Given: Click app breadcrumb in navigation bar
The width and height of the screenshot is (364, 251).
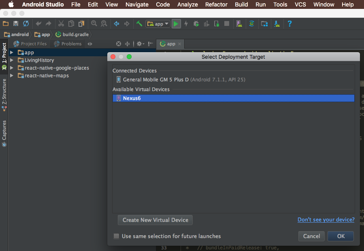Looking at the screenshot, I should click(x=42, y=34).
